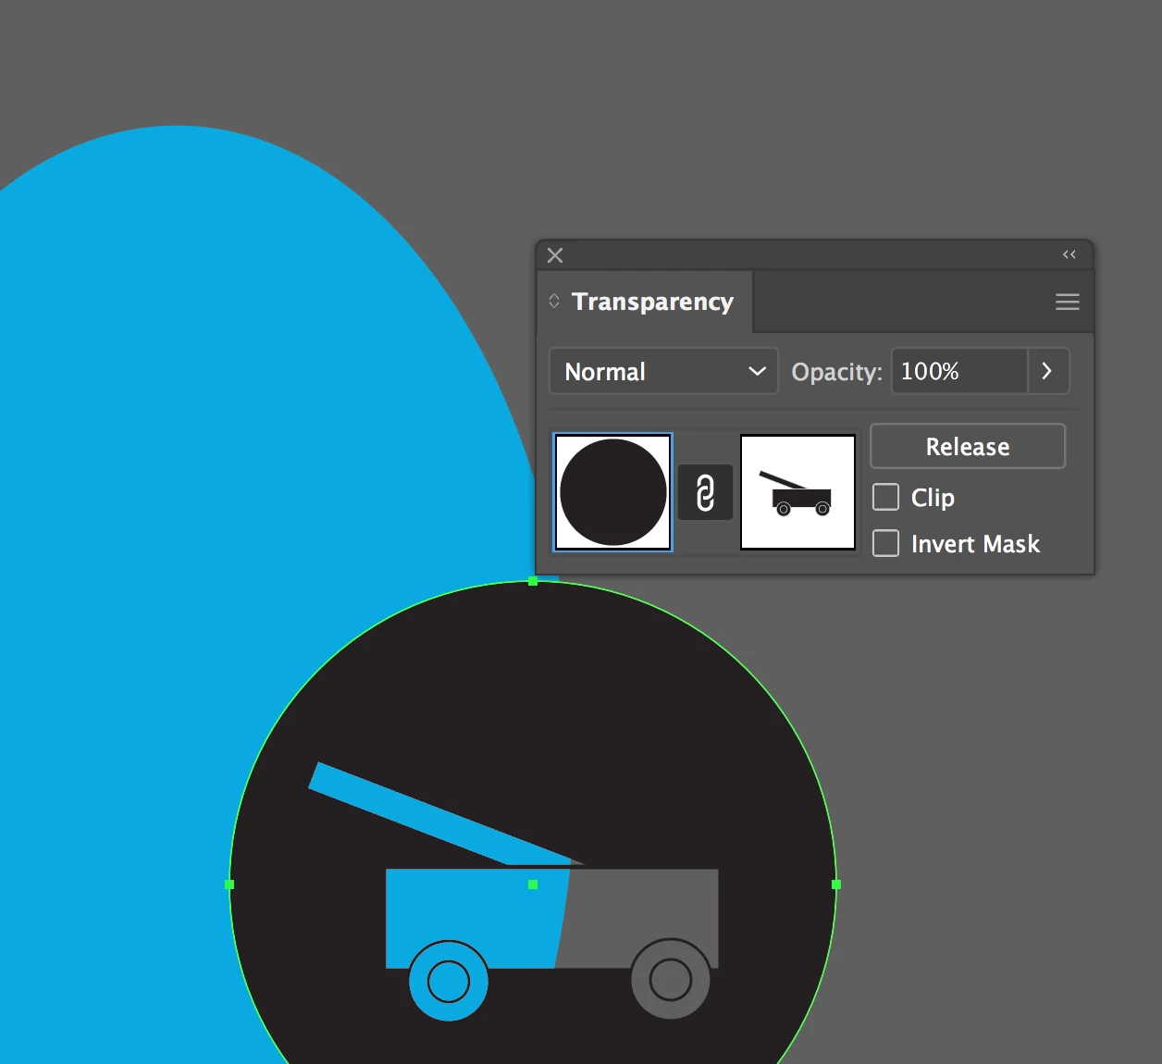Enable the Invert Mask checkbox
The height and width of the screenshot is (1064, 1162).
click(x=885, y=543)
